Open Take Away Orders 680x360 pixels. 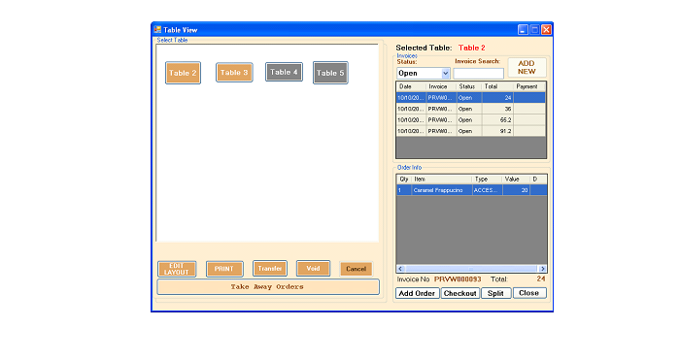click(x=268, y=287)
